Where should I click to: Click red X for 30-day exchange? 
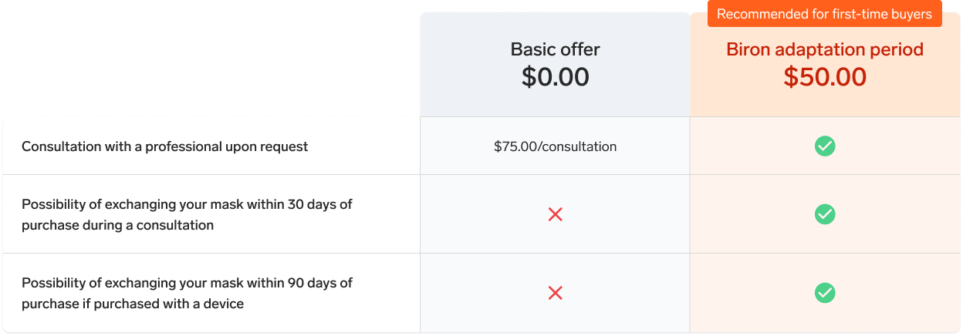[555, 214]
